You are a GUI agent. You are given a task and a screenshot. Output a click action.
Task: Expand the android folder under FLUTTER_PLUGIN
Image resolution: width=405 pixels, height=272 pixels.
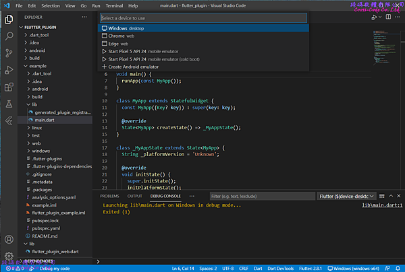pos(37,50)
